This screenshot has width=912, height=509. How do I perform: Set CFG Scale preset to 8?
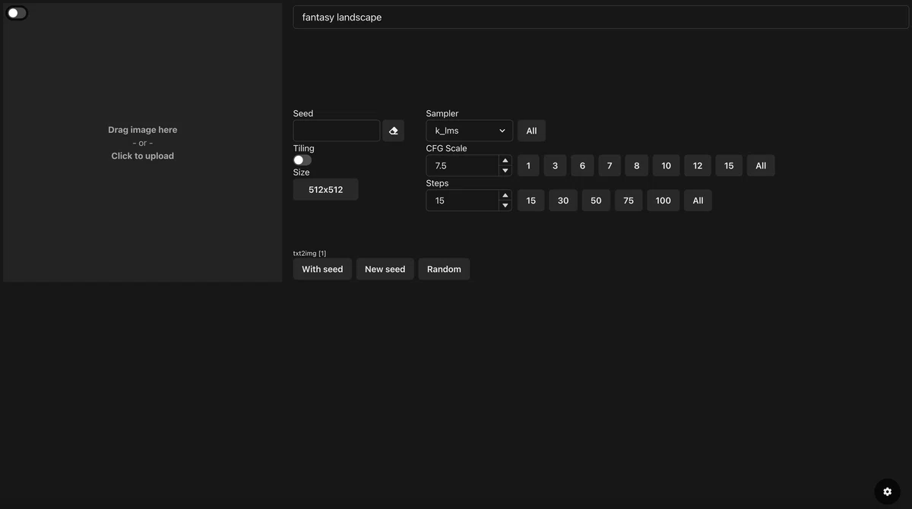click(637, 166)
